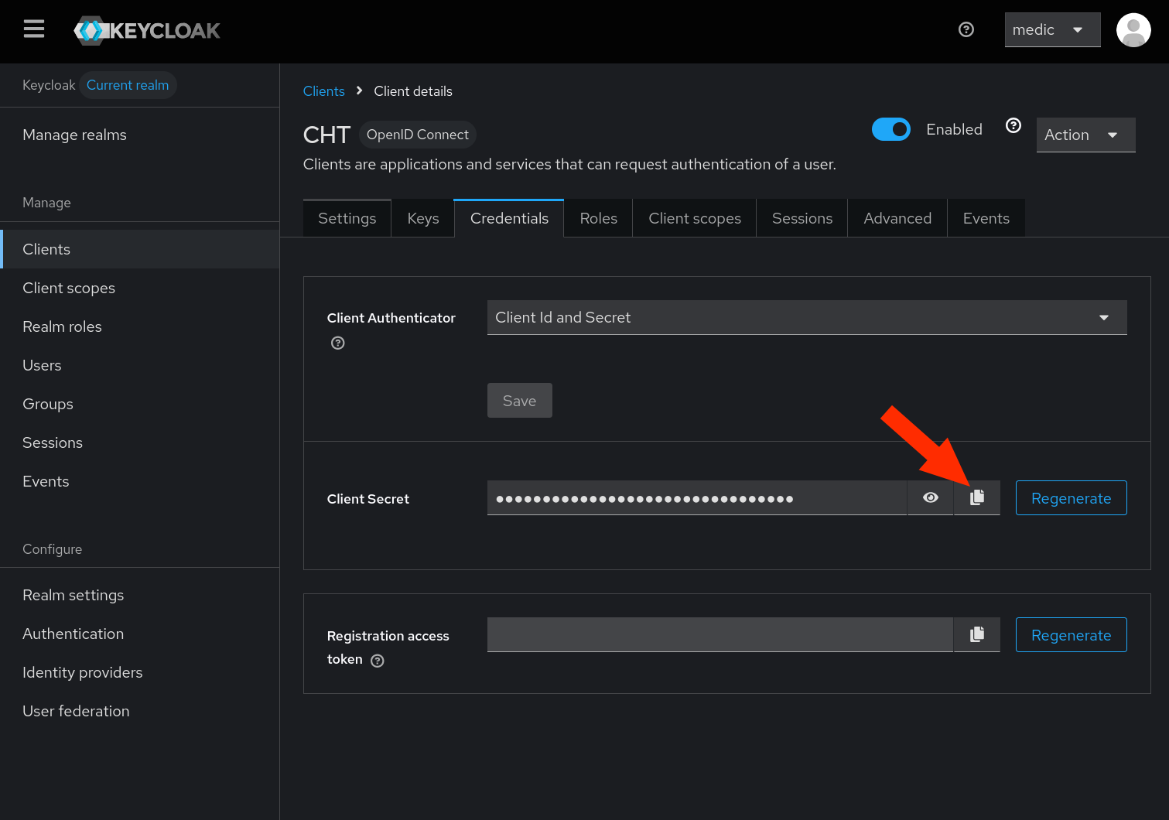This screenshot has width=1169, height=820.
Task: Open Sessions in sidebar
Action: coord(139,442)
